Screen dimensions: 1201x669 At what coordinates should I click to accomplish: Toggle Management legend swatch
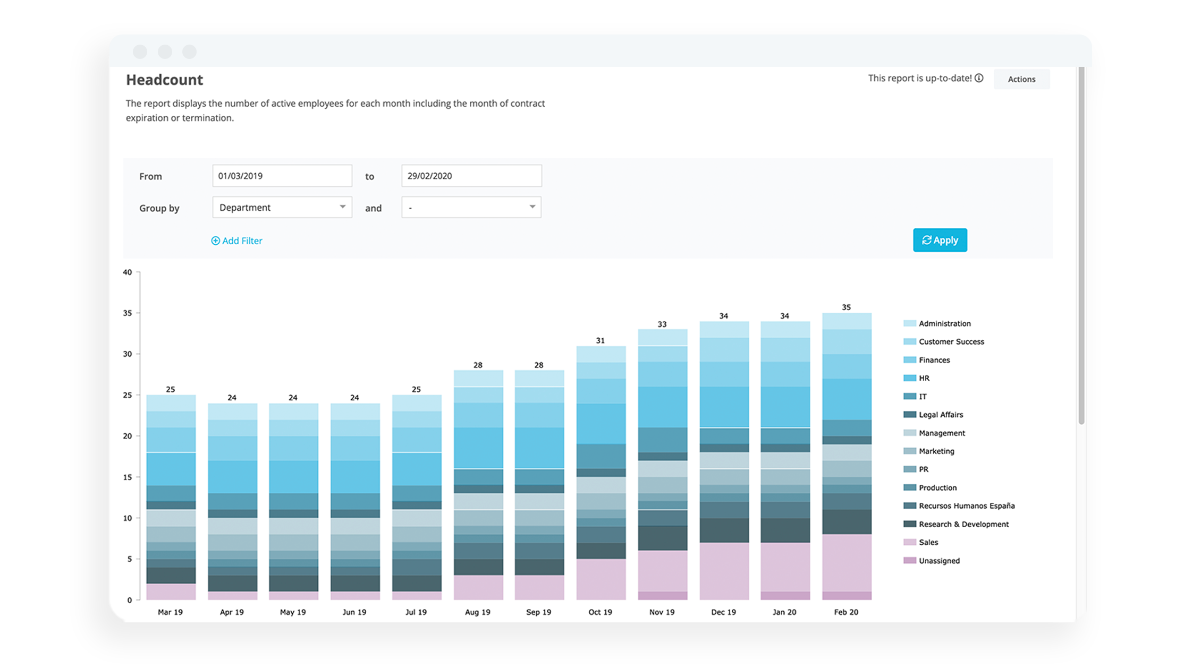[909, 433]
